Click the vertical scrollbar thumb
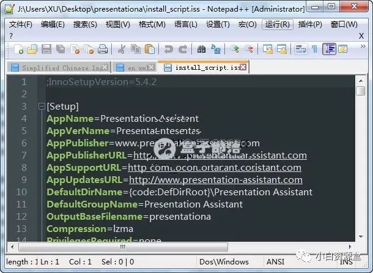 click(x=361, y=91)
